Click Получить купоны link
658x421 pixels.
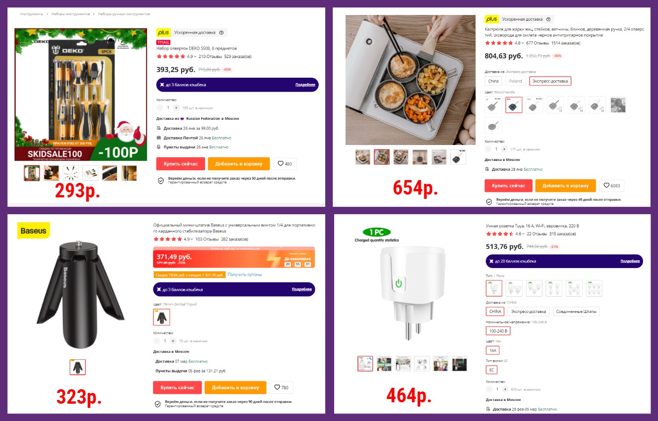tap(245, 275)
